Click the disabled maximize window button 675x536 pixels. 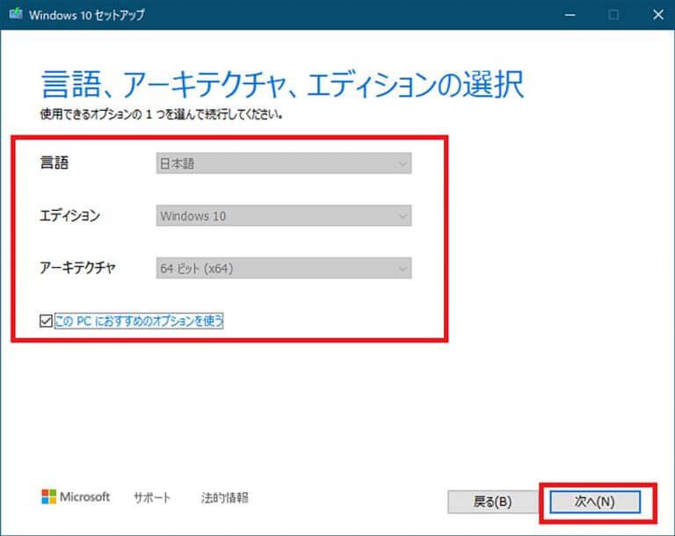[613, 15]
